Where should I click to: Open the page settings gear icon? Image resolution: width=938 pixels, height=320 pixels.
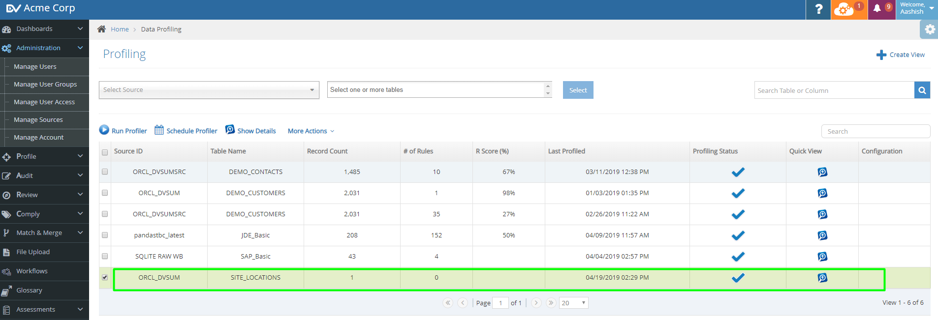coord(930,29)
